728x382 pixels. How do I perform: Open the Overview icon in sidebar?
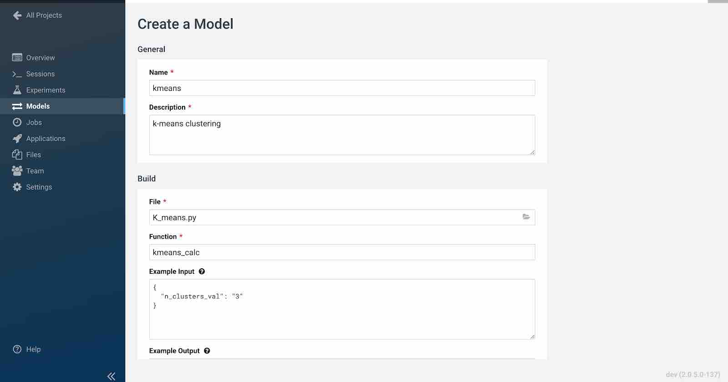pos(17,58)
